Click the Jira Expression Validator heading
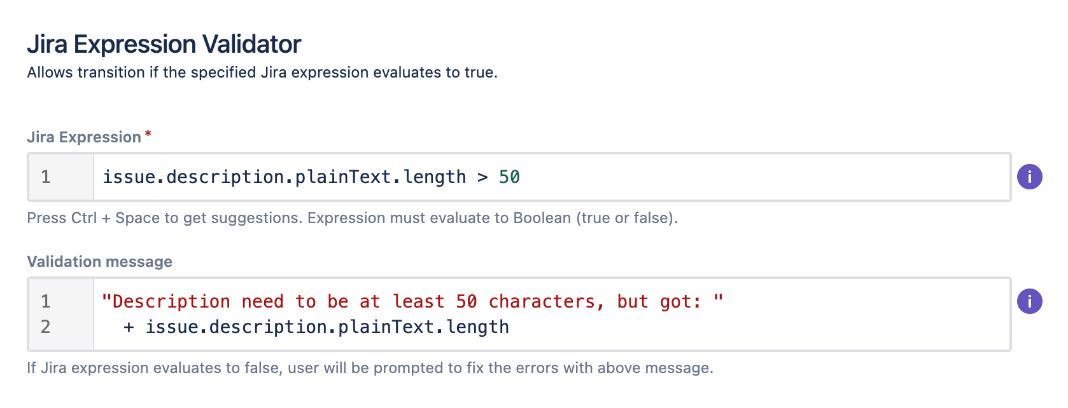 [164, 43]
